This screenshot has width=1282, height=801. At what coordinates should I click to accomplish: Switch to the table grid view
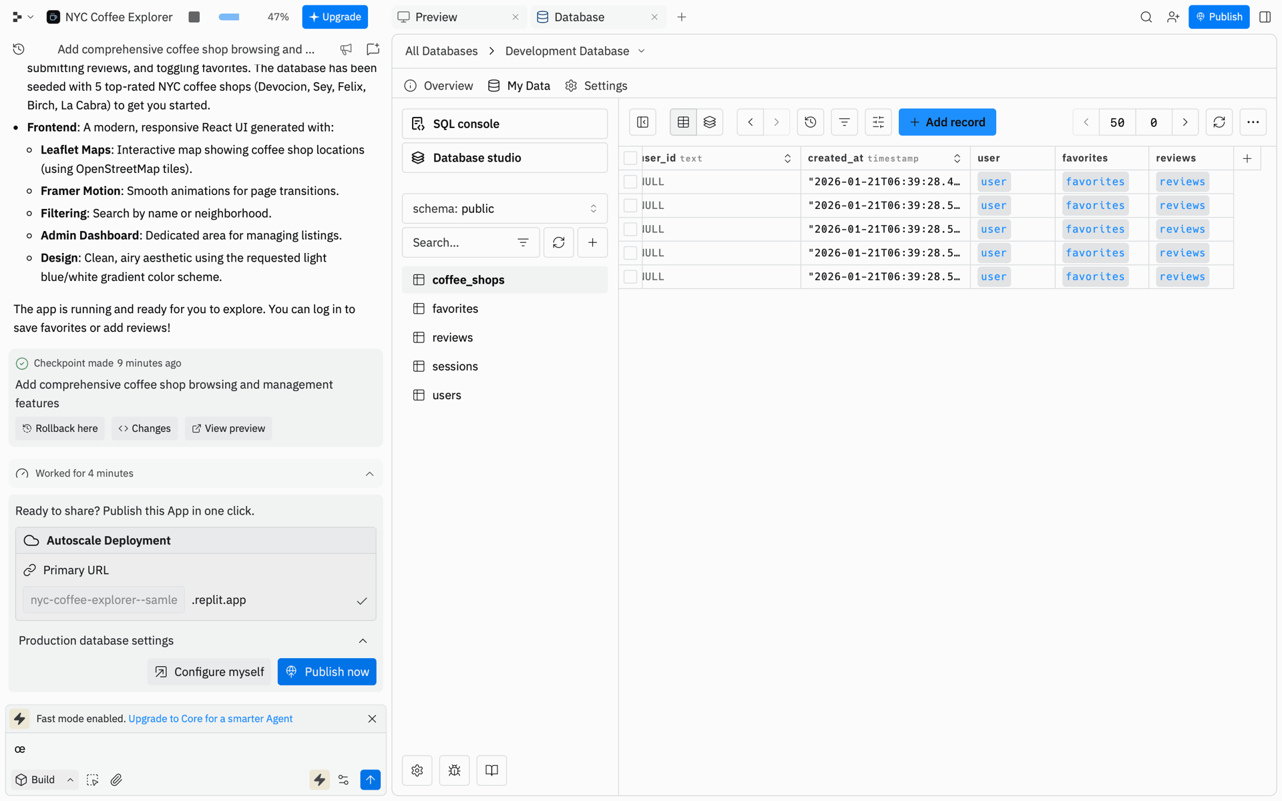coord(683,122)
